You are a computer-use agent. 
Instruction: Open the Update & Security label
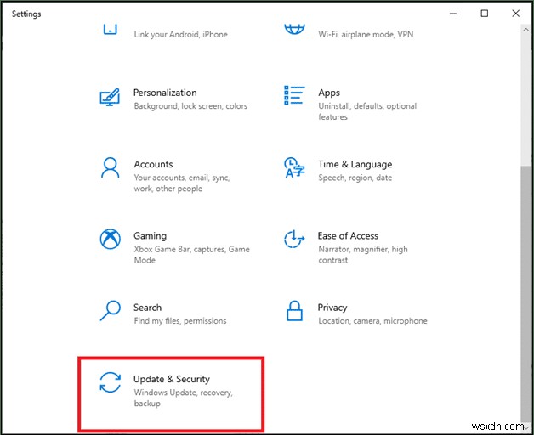pos(172,379)
